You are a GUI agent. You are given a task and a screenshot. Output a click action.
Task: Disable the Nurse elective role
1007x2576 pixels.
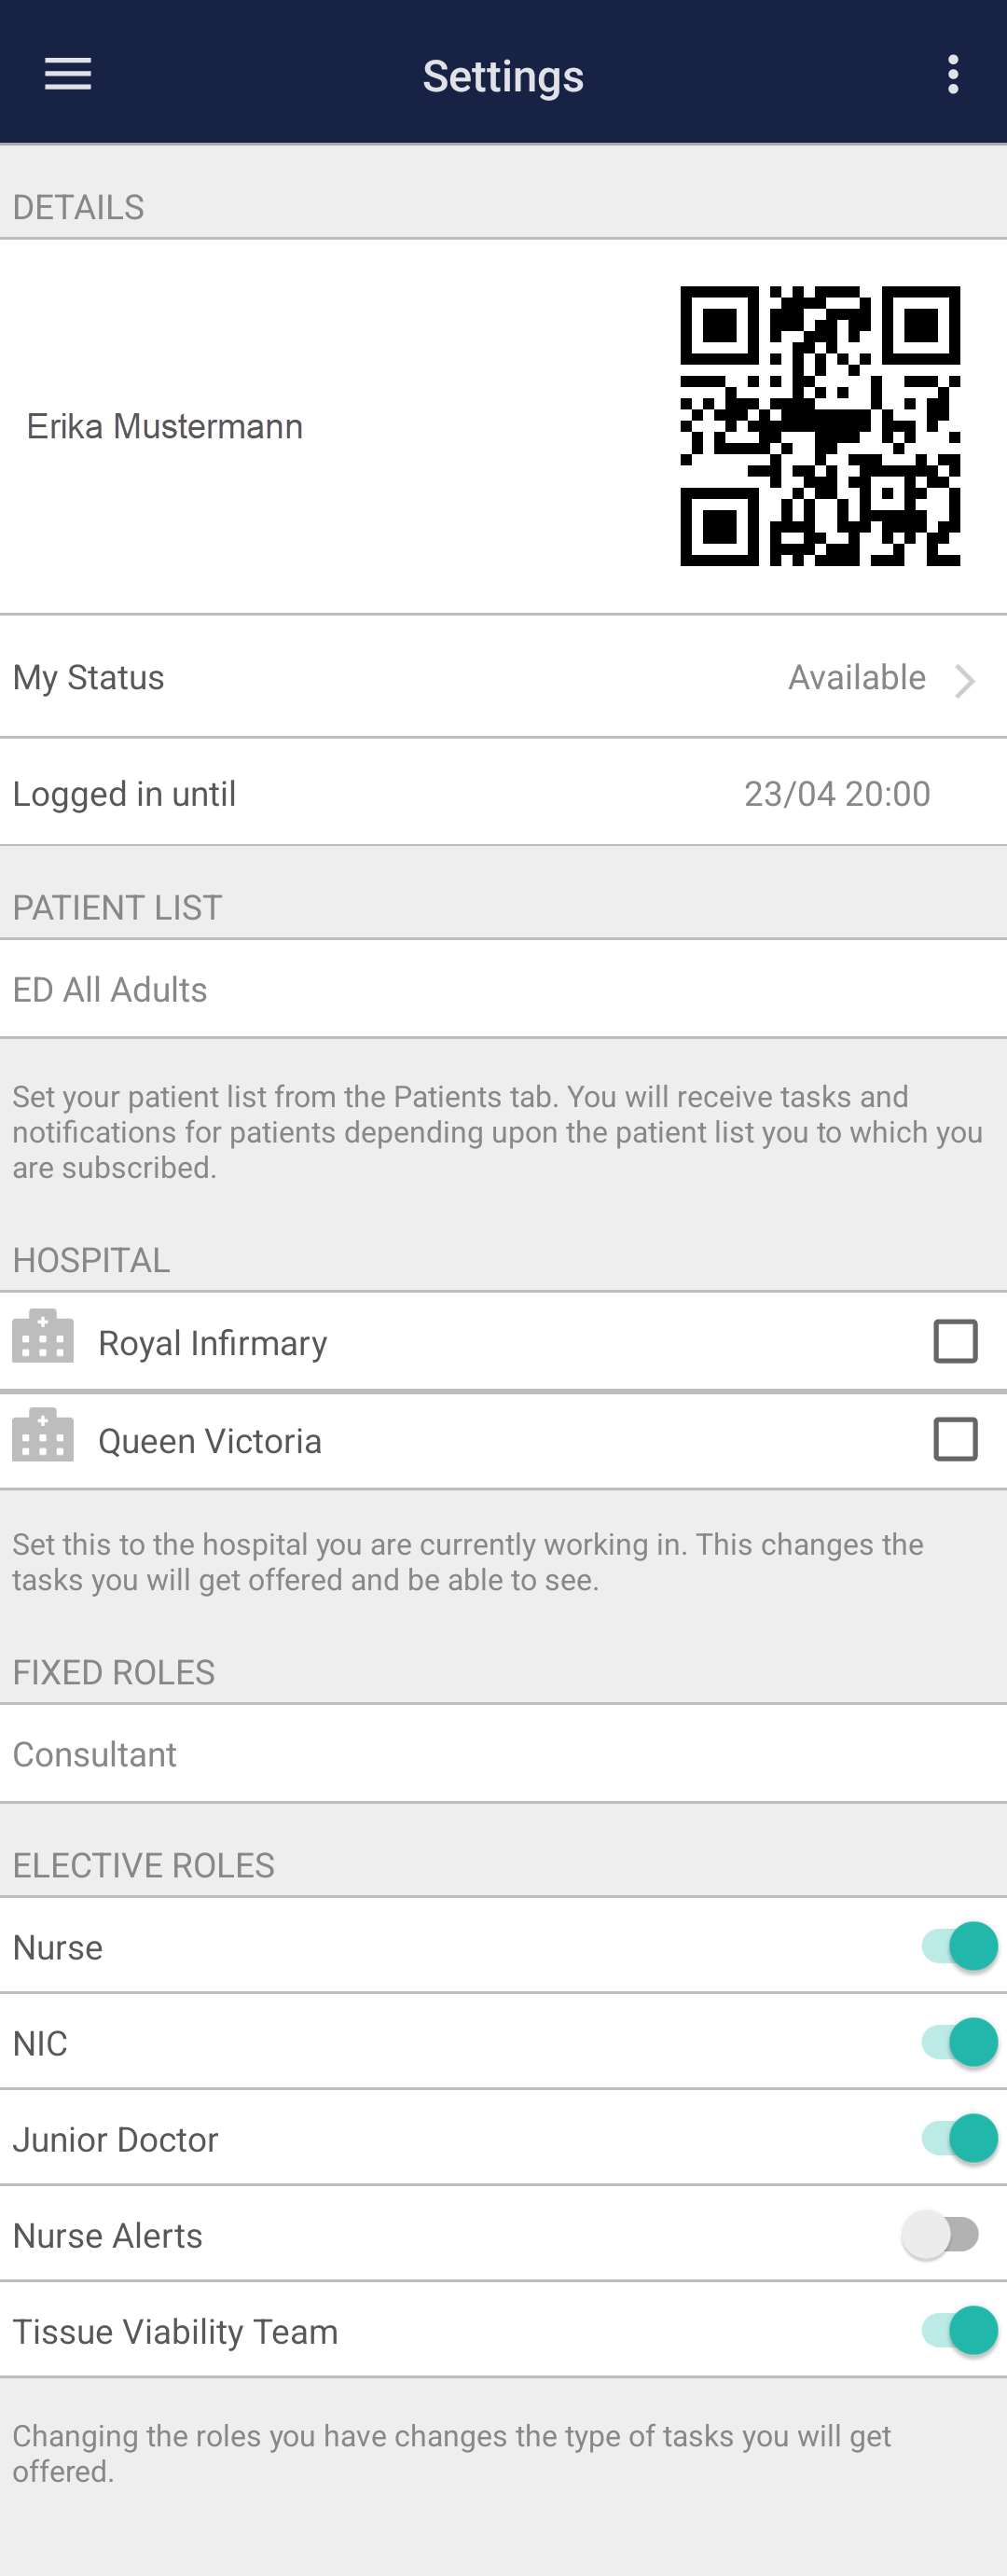coord(959,1946)
